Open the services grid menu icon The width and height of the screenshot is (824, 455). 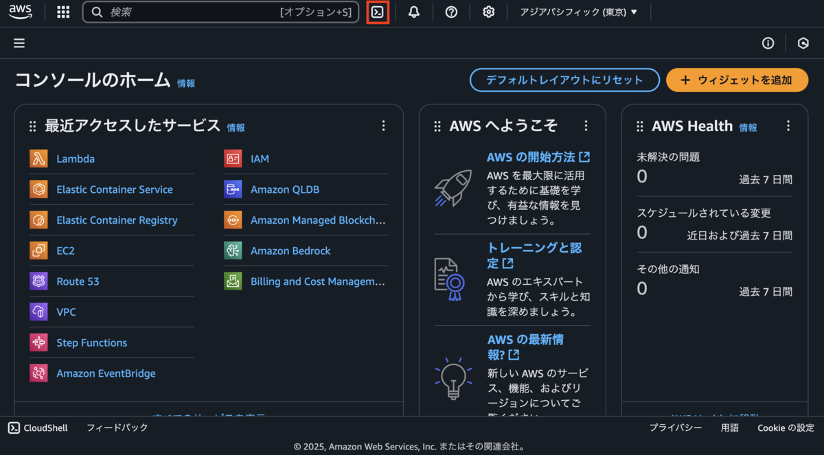(63, 12)
